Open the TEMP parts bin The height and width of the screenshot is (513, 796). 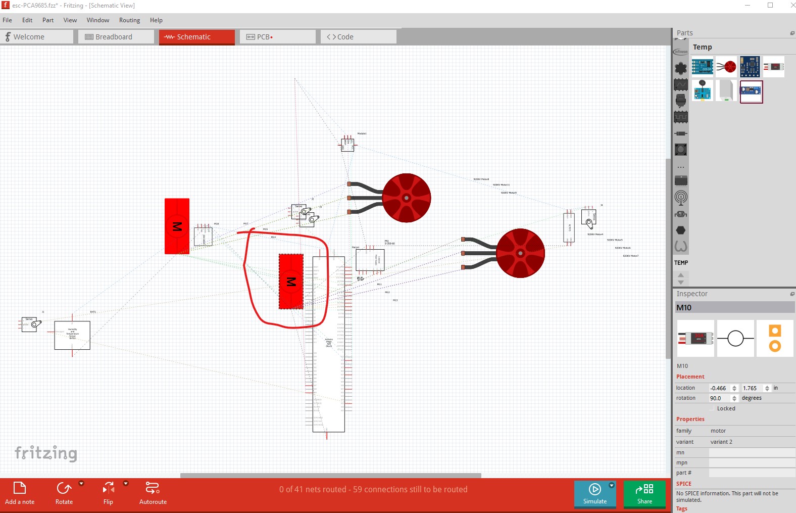681,263
